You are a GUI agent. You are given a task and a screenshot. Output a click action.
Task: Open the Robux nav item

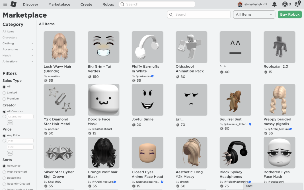click(x=108, y=4)
